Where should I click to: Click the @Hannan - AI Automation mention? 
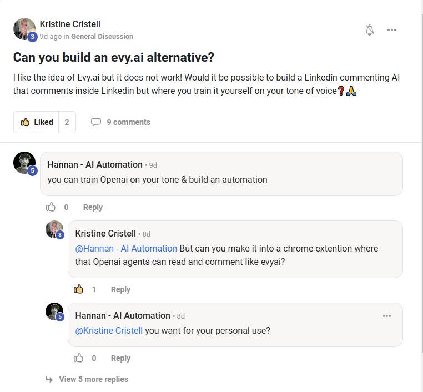pyautogui.click(x=126, y=248)
